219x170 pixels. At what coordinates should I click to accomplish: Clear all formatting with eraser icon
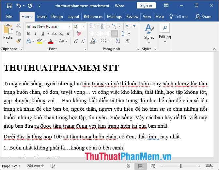tap(79, 34)
